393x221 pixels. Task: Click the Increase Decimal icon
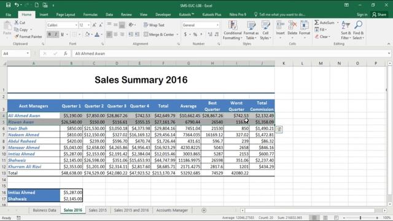(210, 34)
